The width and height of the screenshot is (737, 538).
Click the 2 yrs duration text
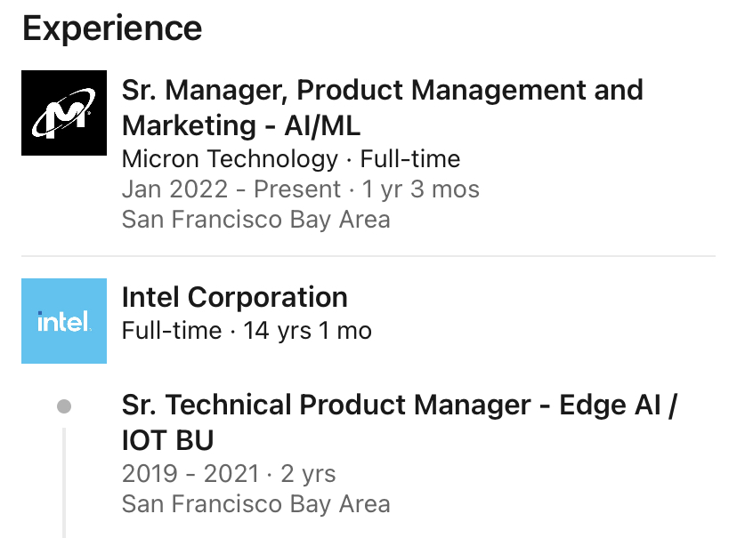coord(308,473)
